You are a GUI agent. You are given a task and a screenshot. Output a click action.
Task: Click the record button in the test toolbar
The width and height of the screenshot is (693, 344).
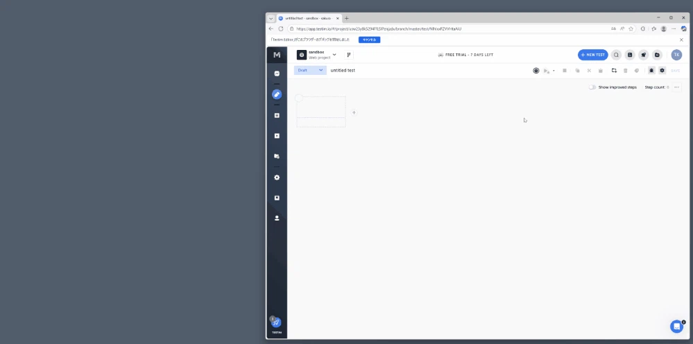click(x=536, y=71)
